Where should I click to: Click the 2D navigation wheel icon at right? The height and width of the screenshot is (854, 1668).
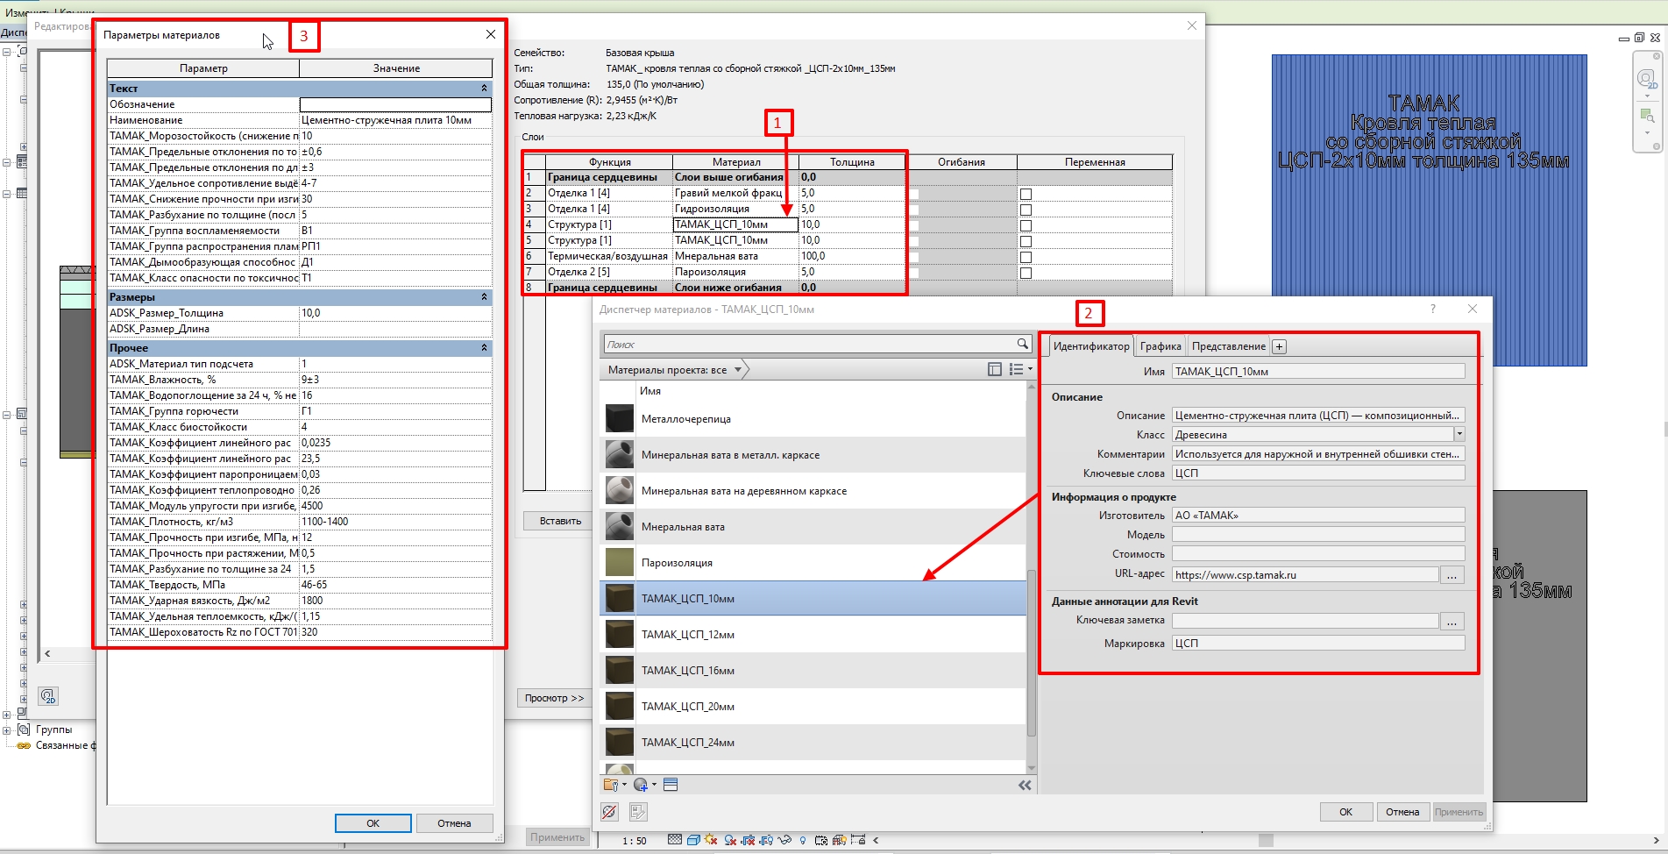1647,80
